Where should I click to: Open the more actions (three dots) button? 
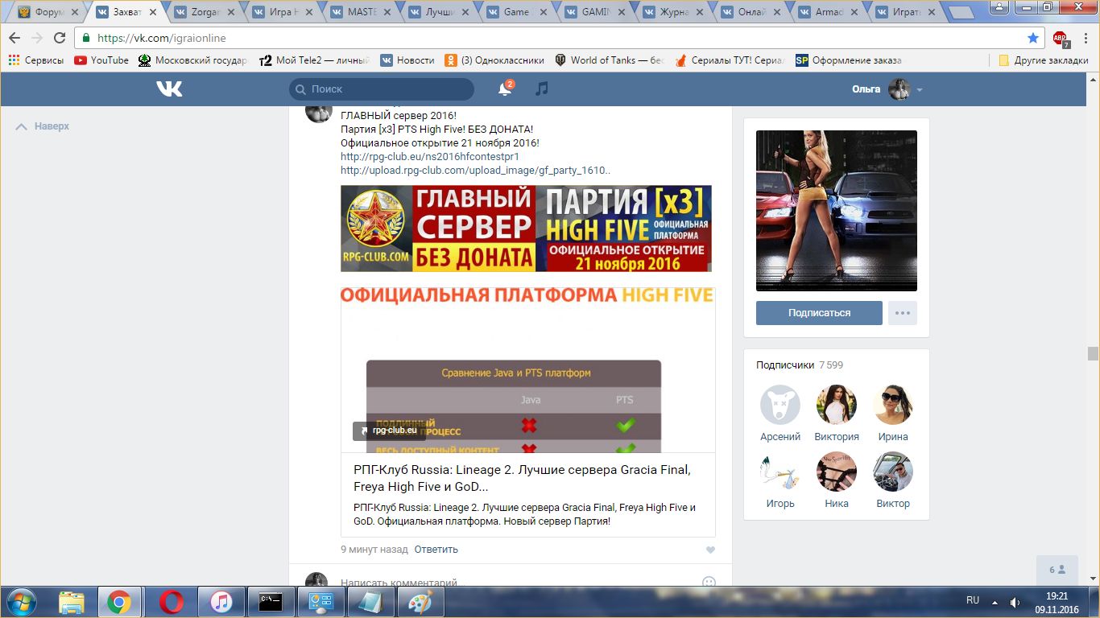[903, 313]
